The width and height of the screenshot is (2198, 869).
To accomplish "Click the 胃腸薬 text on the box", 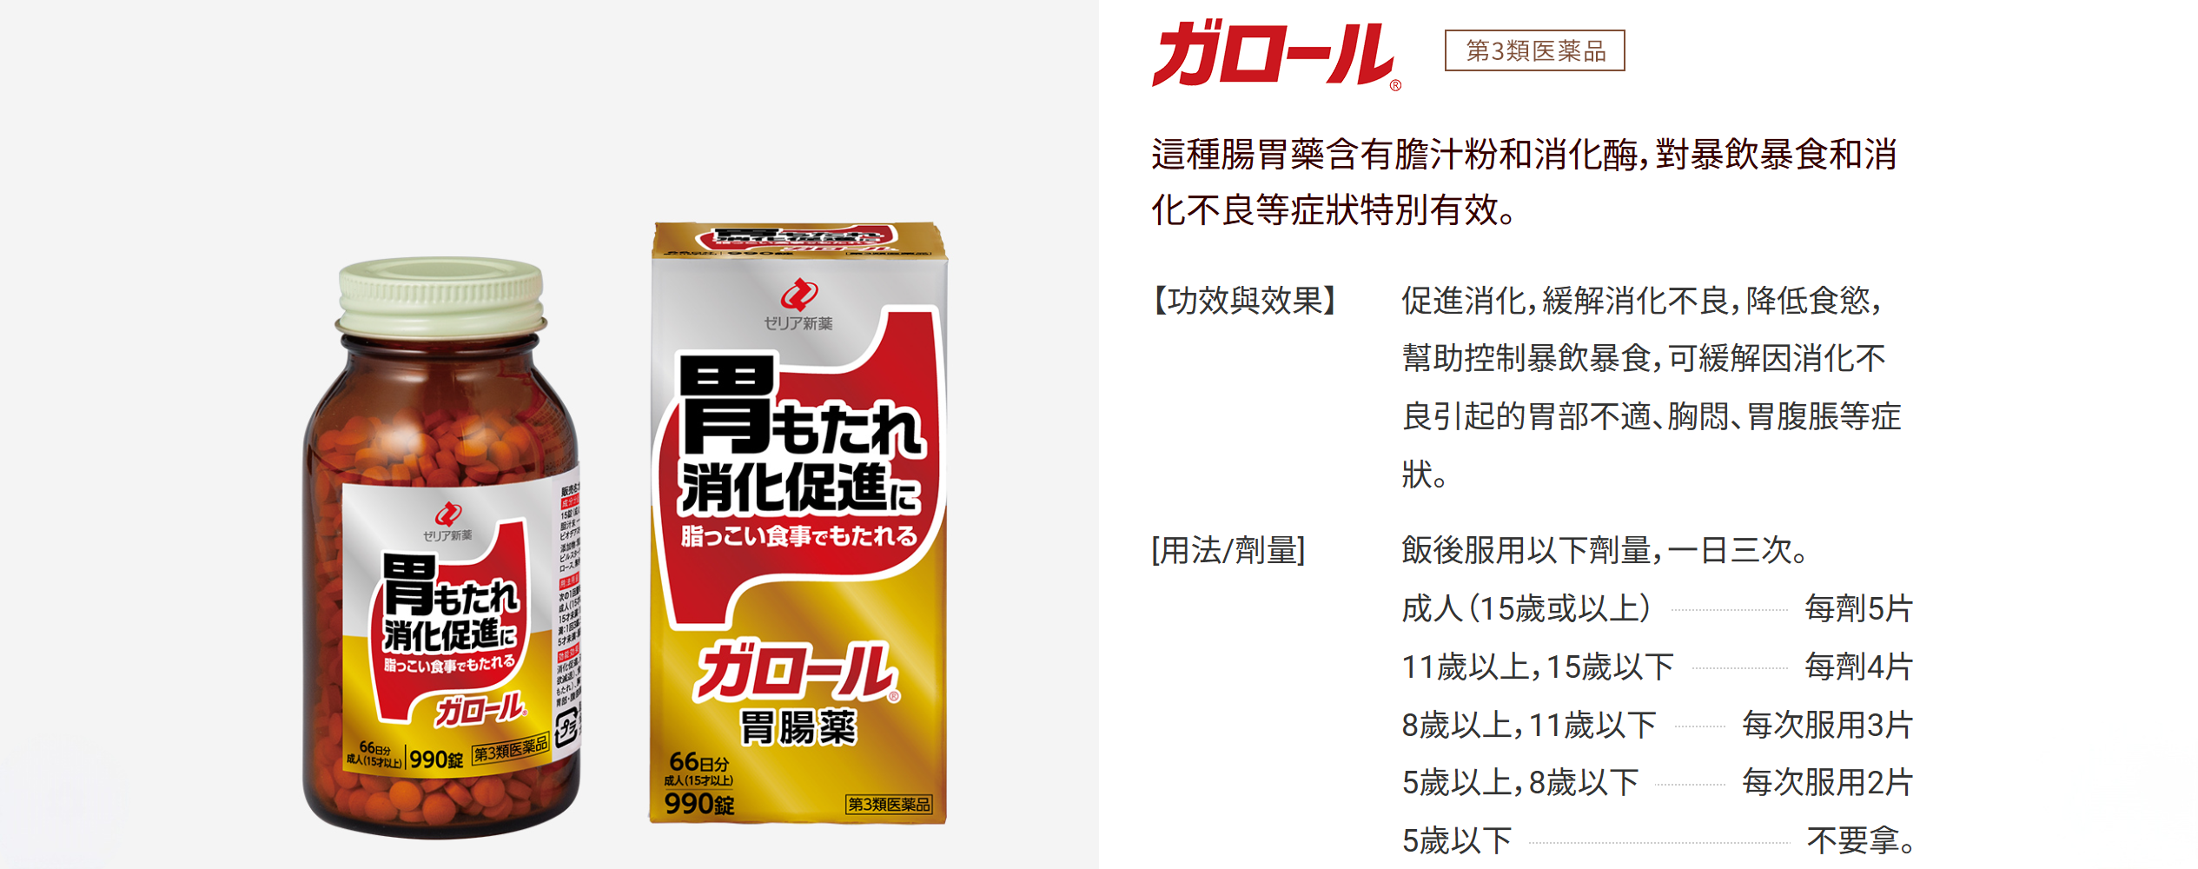I will [798, 727].
